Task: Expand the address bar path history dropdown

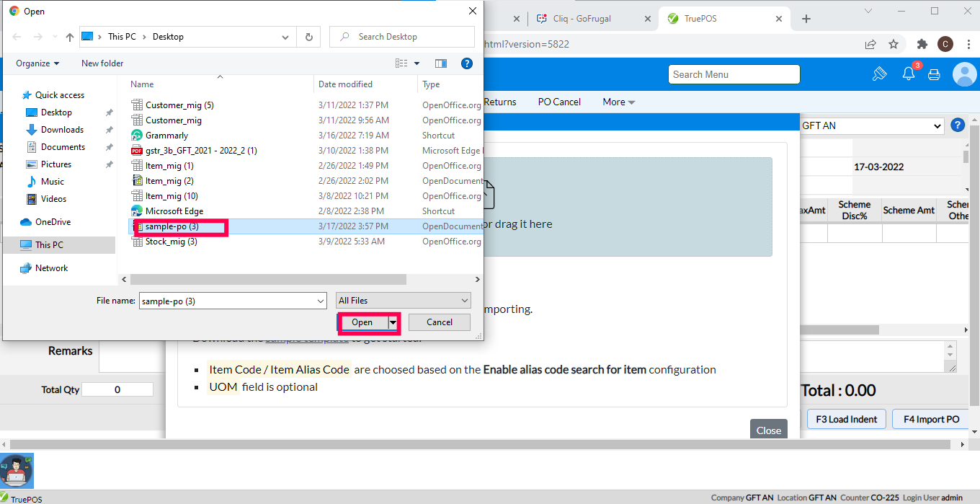Action: coord(286,37)
